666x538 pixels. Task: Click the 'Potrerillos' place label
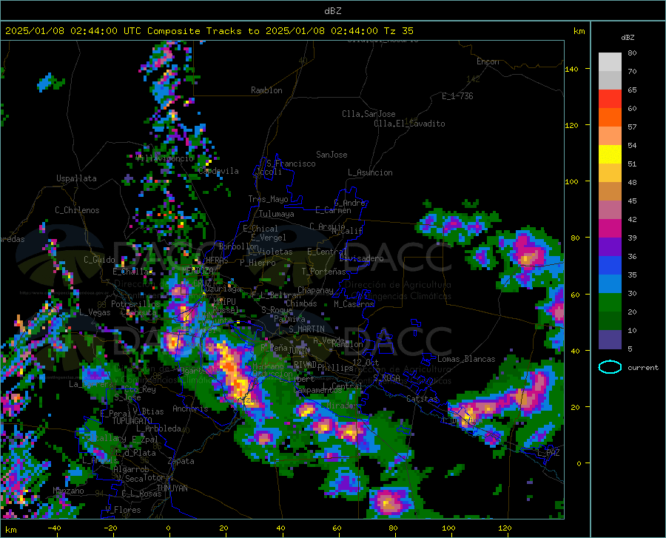(135, 304)
